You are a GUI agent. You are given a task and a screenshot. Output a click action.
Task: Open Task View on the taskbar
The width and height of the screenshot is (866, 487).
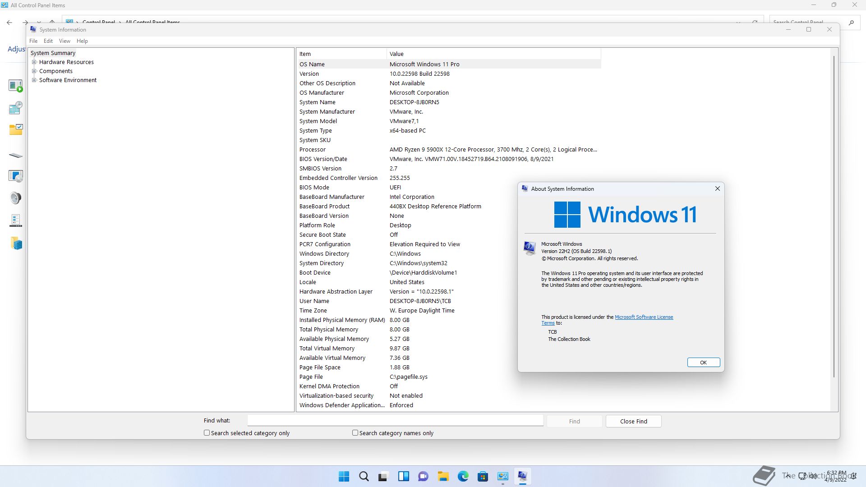(383, 476)
